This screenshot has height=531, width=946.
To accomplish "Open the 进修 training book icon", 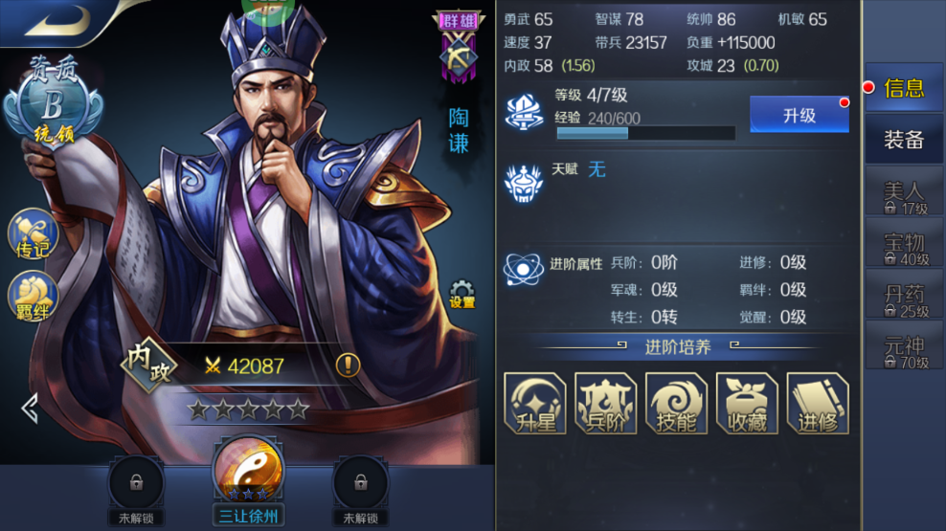I will (x=818, y=403).
